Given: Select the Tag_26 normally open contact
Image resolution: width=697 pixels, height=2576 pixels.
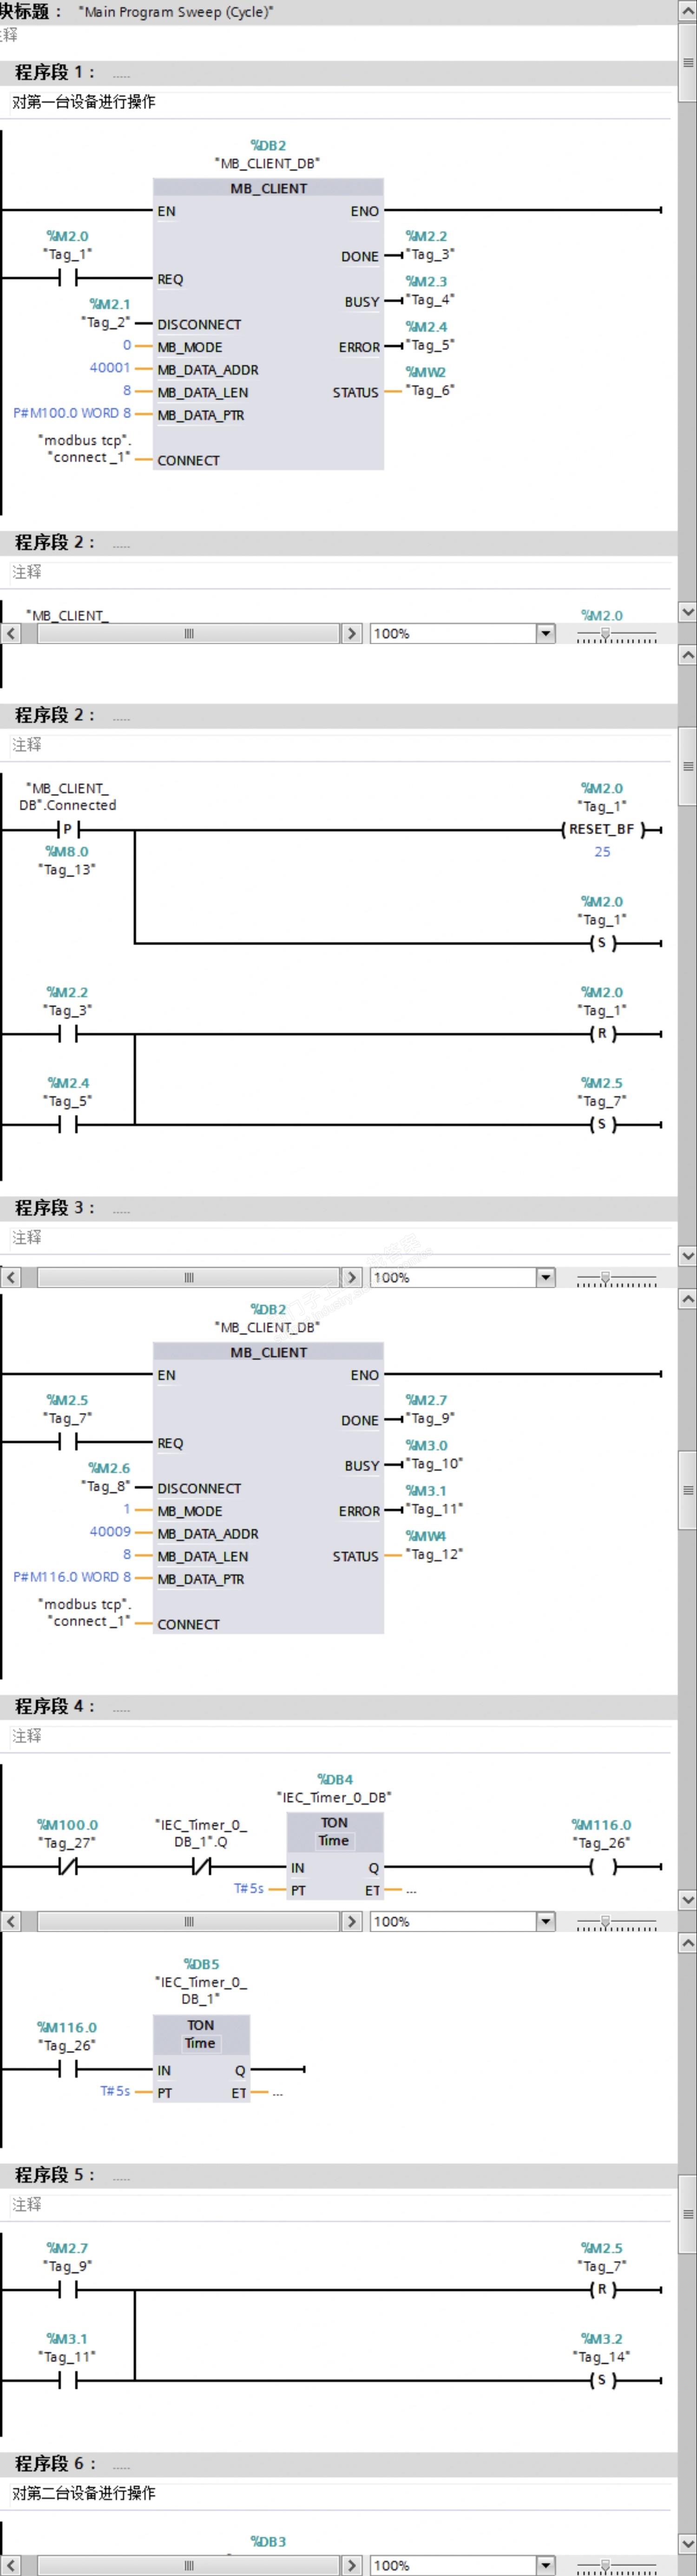Looking at the screenshot, I should coord(68,2069).
